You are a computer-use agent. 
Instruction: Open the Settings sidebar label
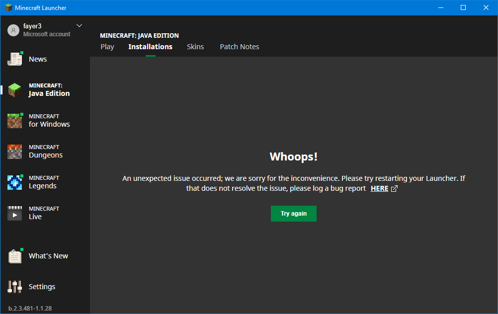tap(42, 287)
